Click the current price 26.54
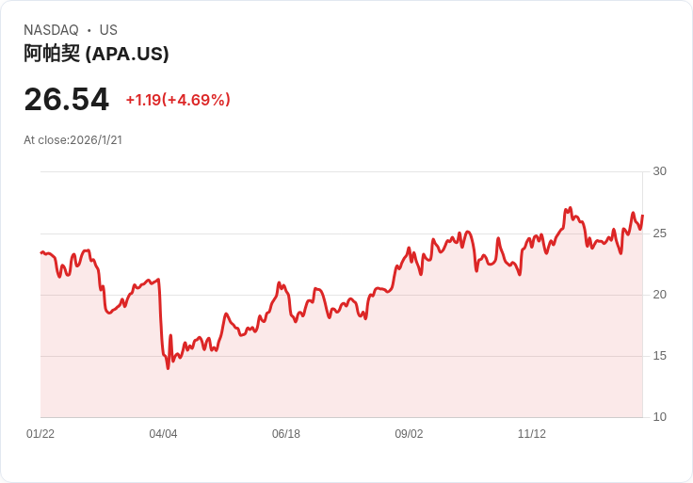This screenshot has height=483, width=693. [66, 99]
